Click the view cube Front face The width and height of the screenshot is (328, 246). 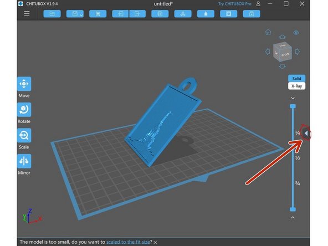pos(285,55)
